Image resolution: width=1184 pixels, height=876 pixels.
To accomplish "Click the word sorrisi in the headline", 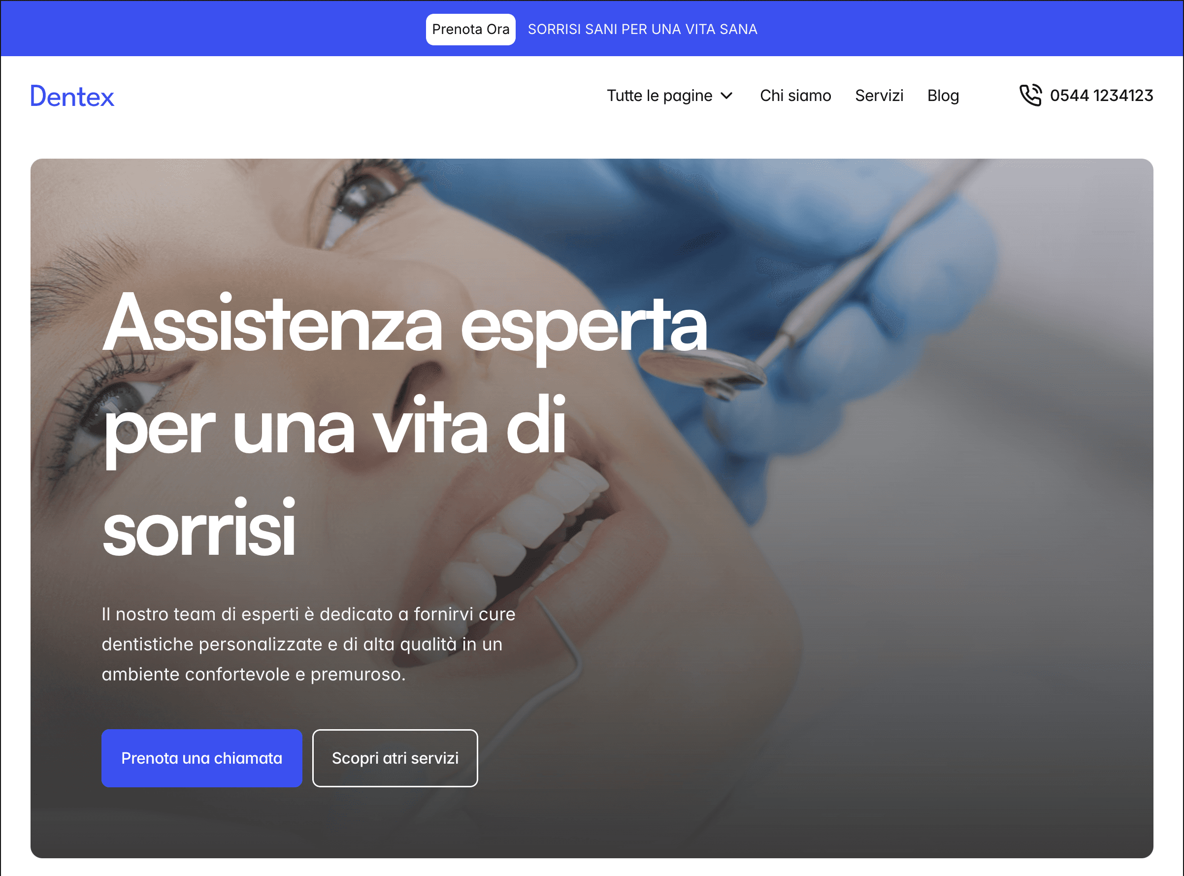I will tap(199, 528).
